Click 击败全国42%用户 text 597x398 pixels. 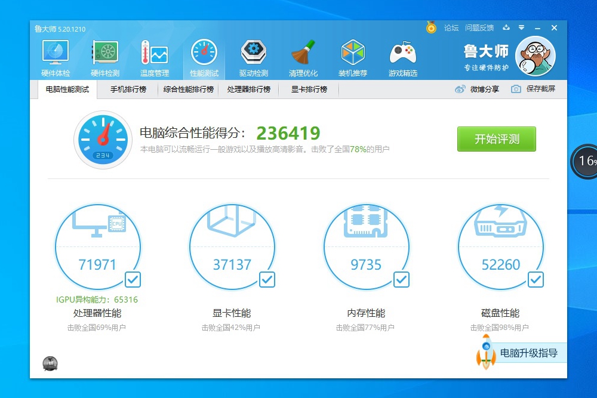coord(231,328)
